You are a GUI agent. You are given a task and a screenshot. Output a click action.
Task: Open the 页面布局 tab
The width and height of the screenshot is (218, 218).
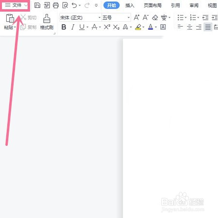(x=153, y=5)
